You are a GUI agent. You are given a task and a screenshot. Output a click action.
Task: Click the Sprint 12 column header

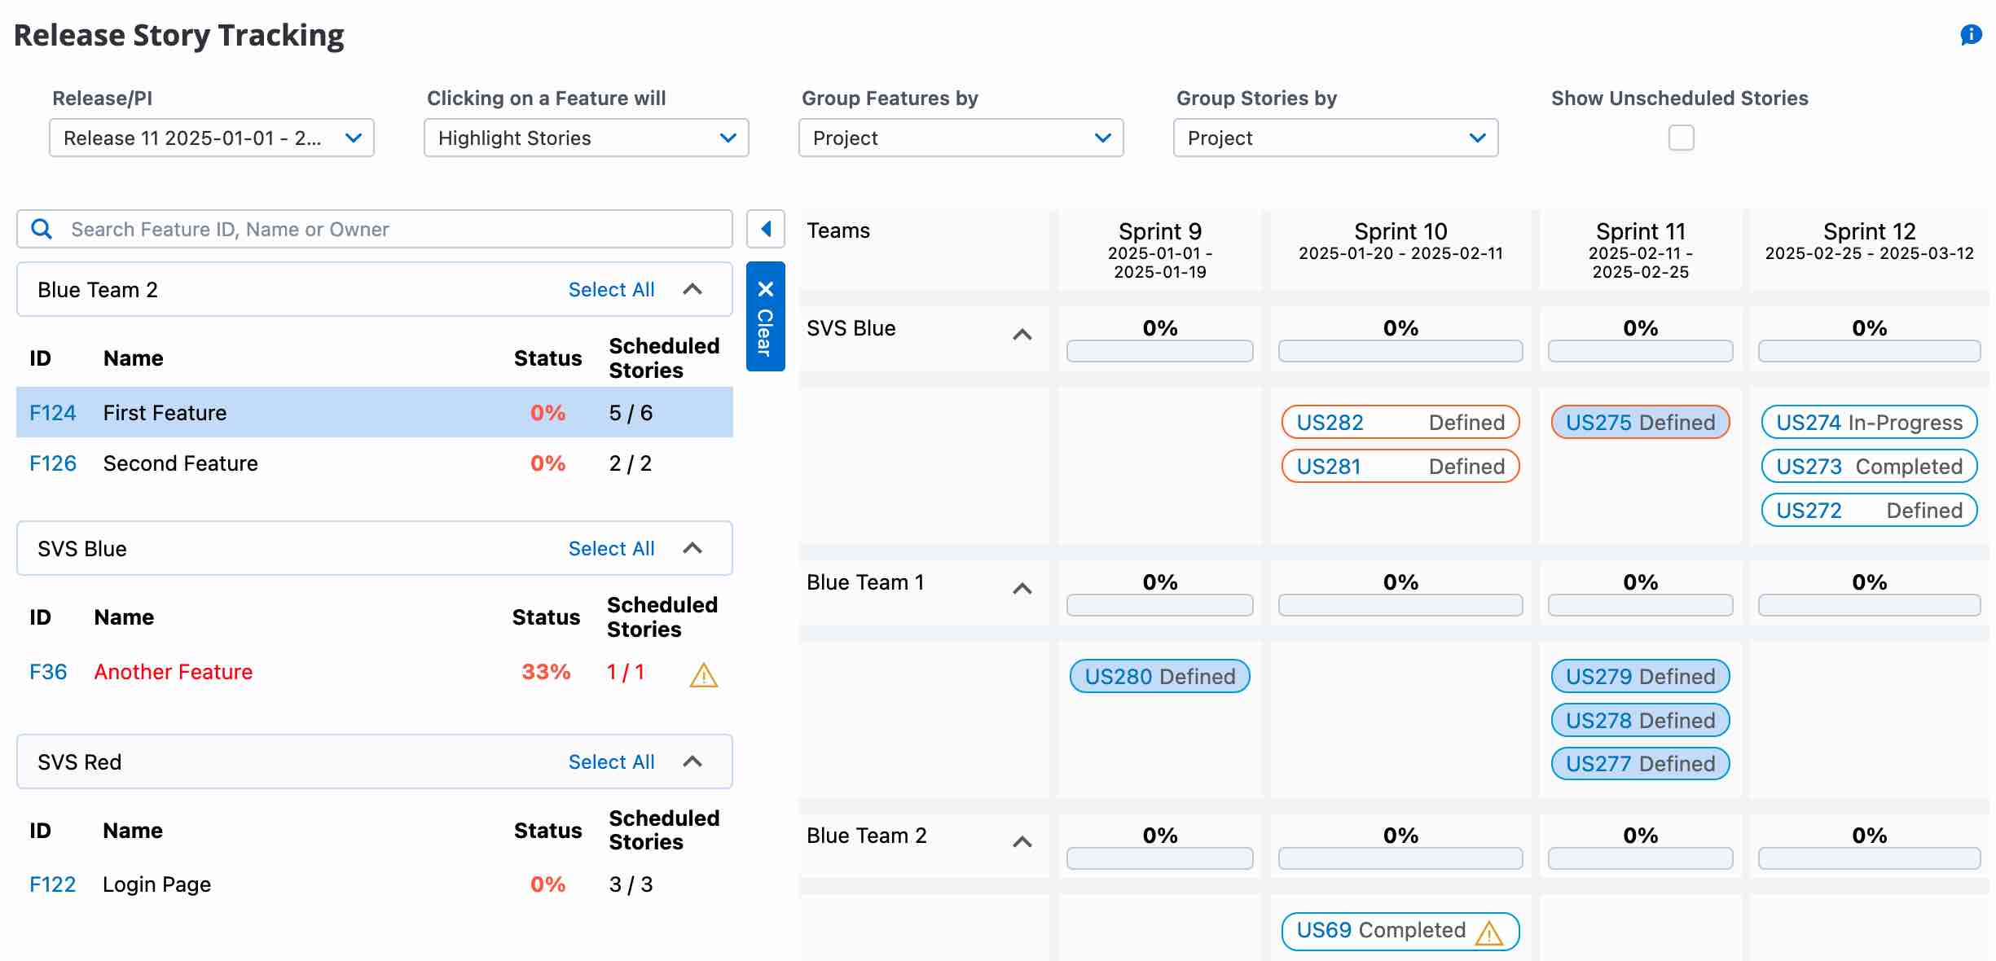[x=1869, y=249]
